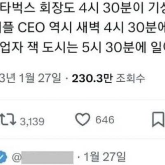The image size is (165, 165).
Task: Click the bold 230.3만 view count
Action: [92, 79]
